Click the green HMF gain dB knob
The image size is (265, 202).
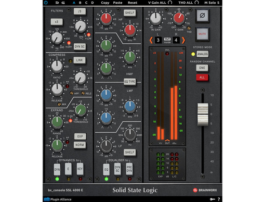click(106, 46)
